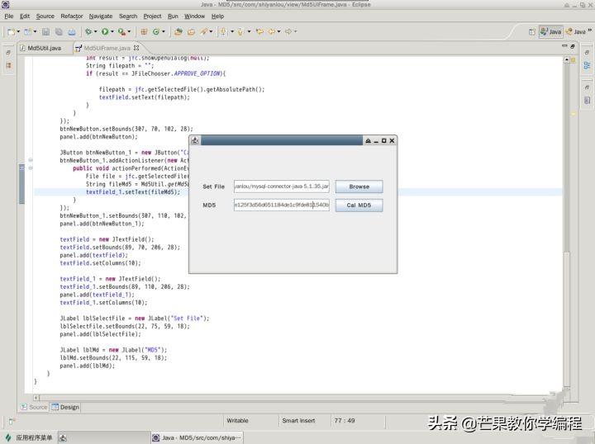Screen dimensions: 595x444
Task: Open the Window menu
Action: [x=194, y=17]
